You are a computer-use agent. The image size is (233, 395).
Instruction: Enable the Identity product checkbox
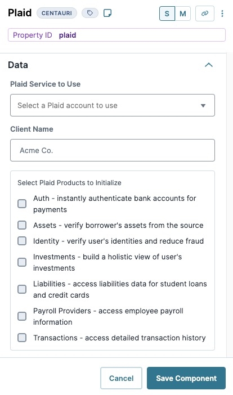coord(22,241)
